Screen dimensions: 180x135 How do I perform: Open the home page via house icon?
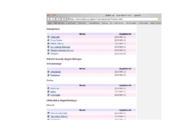[58, 19]
